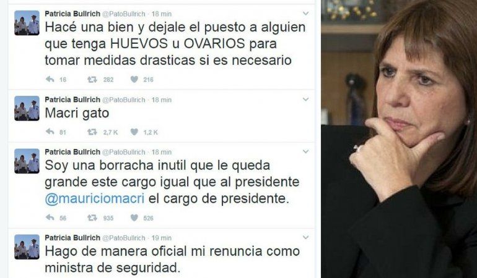This screenshot has width=477, height=278.
Task: Open more-options chevron on 'Soy una borracha' tweet
Action: coord(306,151)
